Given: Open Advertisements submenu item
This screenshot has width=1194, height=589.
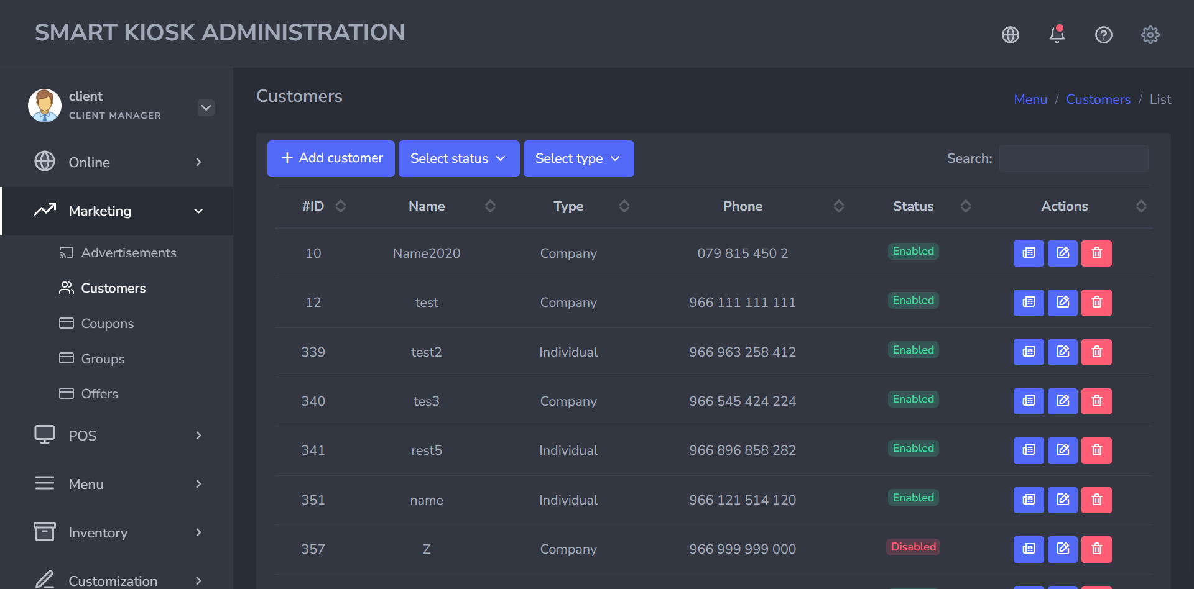Looking at the screenshot, I should pos(118,253).
